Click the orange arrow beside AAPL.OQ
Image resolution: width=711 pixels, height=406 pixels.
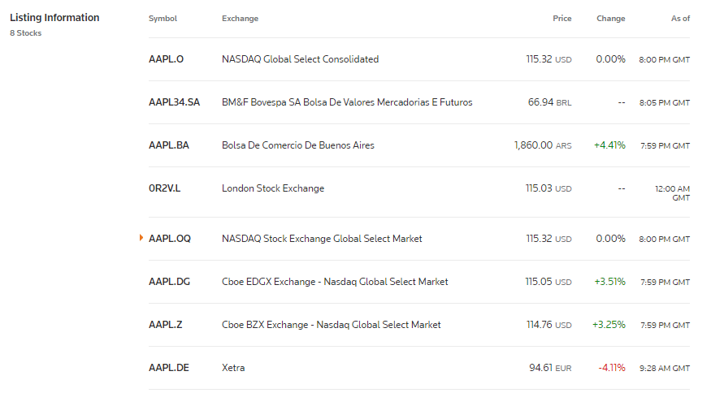[x=141, y=238]
